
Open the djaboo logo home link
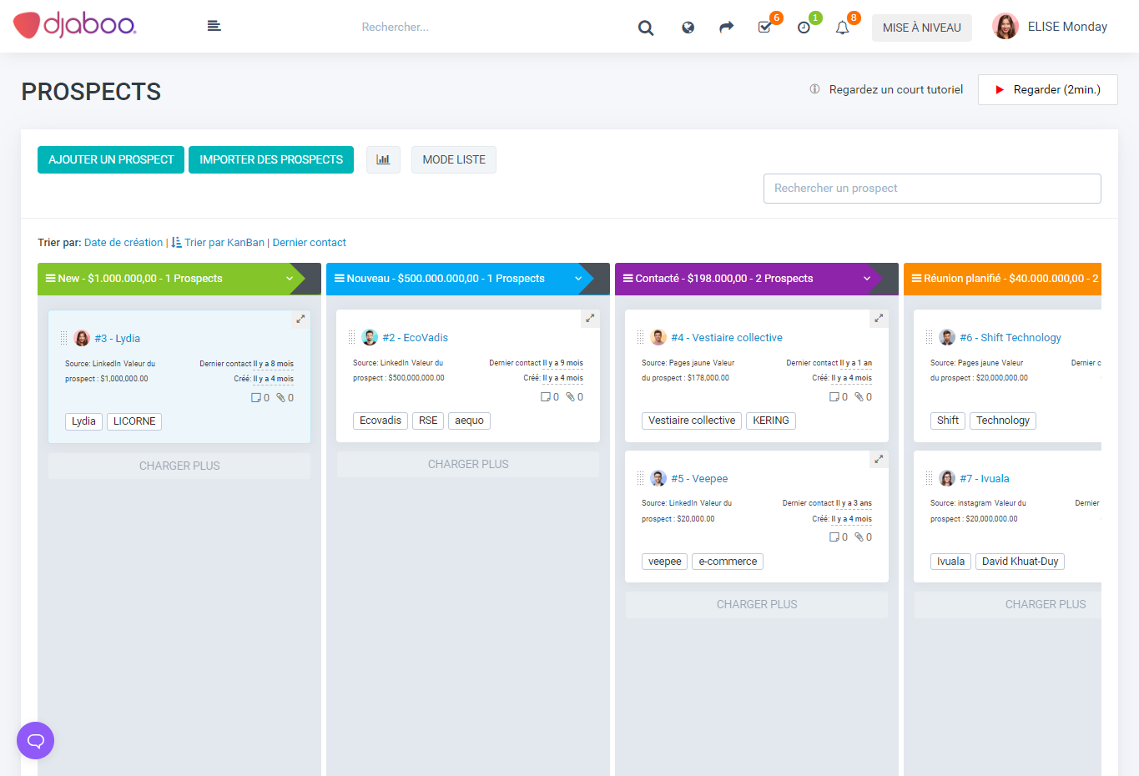74,26
